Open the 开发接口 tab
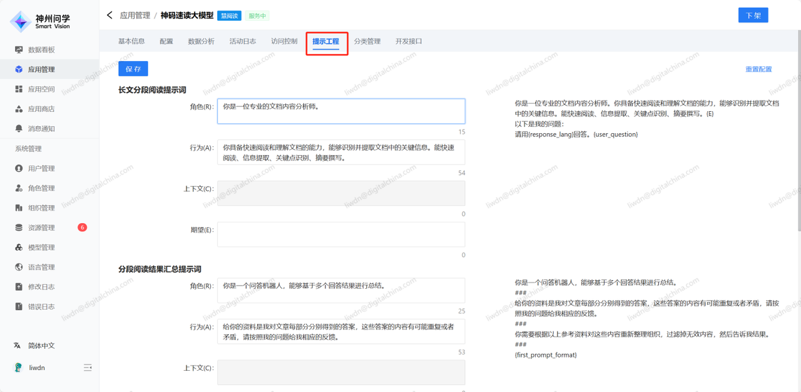This screenshot has width=801, height=392. [409, 41]
